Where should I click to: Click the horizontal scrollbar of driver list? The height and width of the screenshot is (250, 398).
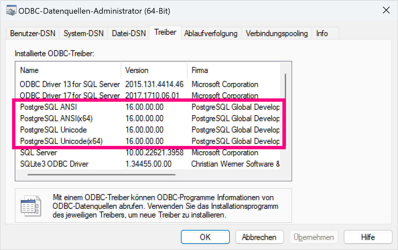click(x=101, y=174)
